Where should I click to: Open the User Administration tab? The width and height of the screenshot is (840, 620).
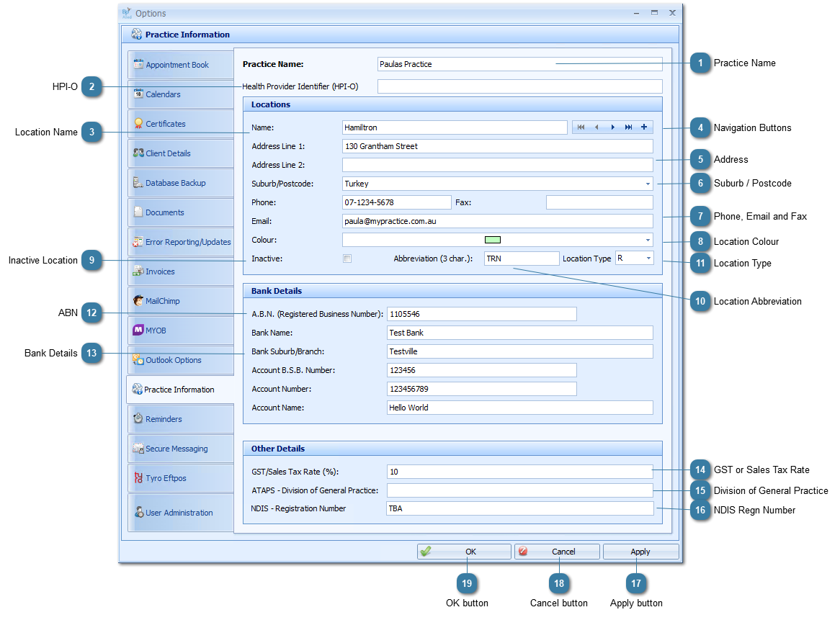click(x=181, y=513)
